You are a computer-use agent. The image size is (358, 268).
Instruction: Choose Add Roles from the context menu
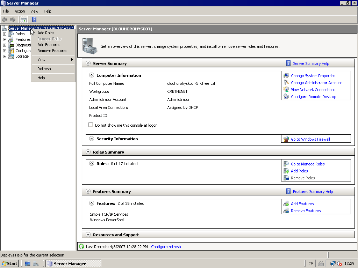click(53, 33)
